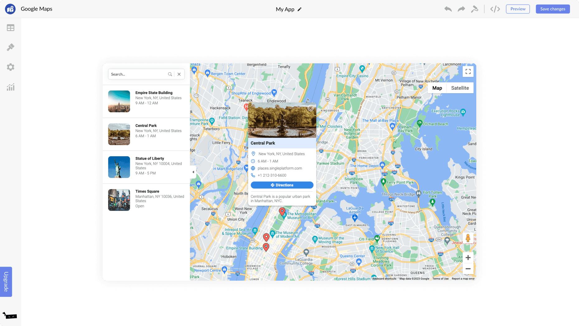Viewport: 579px width, 326px height.
Task: Open the hammer build tool in sidebar
Action: coord(11,47)
